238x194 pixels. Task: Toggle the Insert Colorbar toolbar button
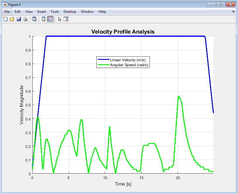(44, 19)
